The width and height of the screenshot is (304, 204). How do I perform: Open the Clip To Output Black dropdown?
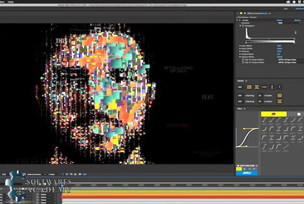click(291, 60)
